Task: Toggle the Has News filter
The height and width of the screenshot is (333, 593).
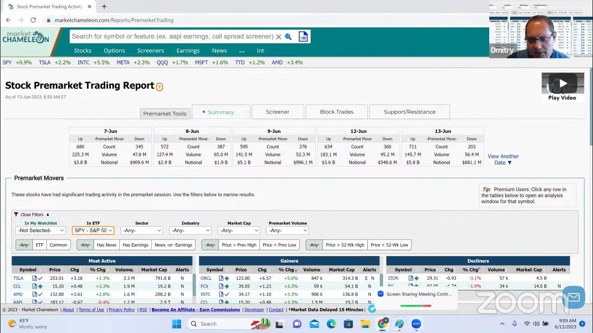Action: click(107, 245)
